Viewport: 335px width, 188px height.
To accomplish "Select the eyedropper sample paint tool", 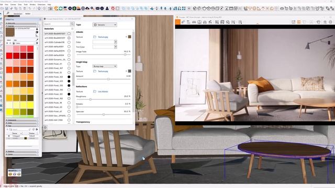I will 37,40.
